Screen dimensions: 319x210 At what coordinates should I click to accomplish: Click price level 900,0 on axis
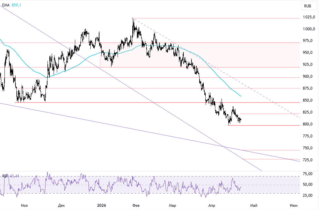pos(308,76)
